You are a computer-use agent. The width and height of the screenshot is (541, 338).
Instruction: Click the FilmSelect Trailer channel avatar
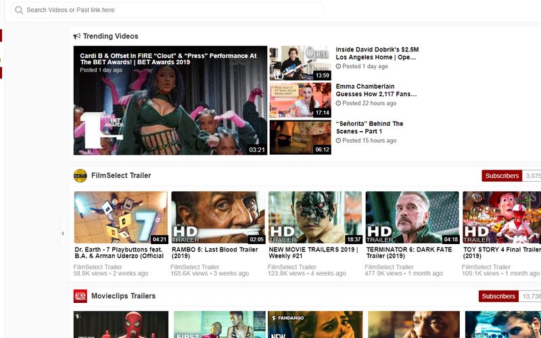(80, 176)
